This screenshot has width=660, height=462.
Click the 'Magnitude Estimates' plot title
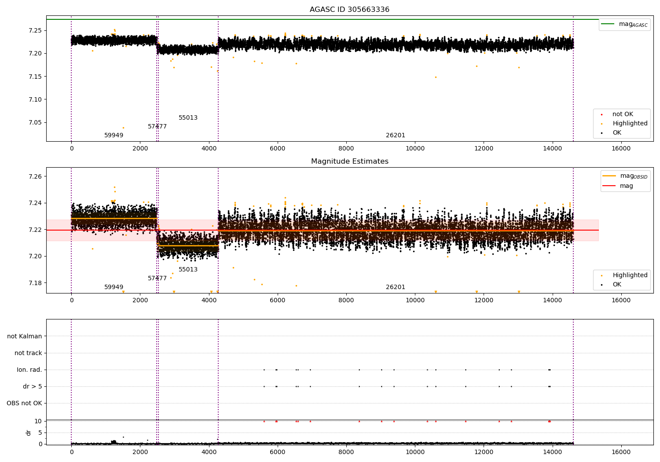point(349,161)
